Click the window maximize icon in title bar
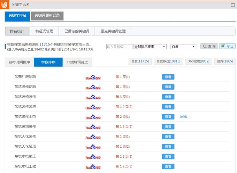The width and height of the screenshot is (237, 173). 232,5
